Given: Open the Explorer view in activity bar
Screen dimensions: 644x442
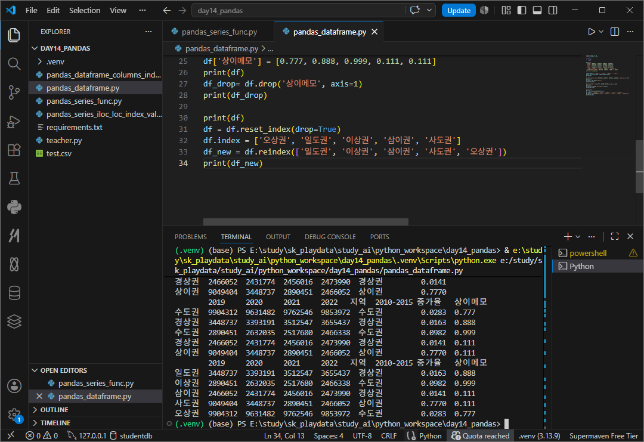Looking at the screenshot, I should tap(14, 35).
